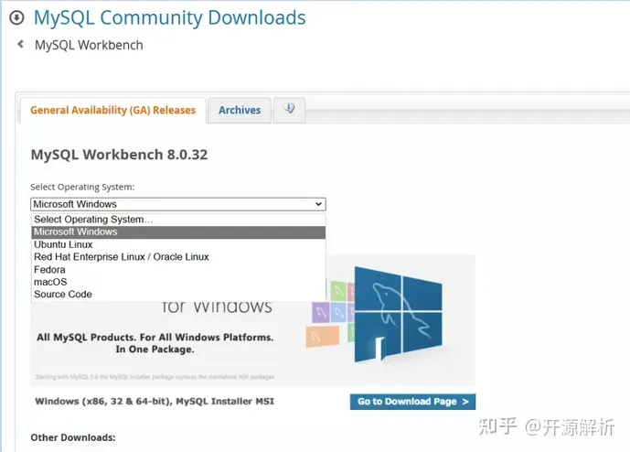The height and width of the screenshot is (452, 630).
Task: Open the MySQL Community Downloads heading link
Action: click(x=169, y=17)
